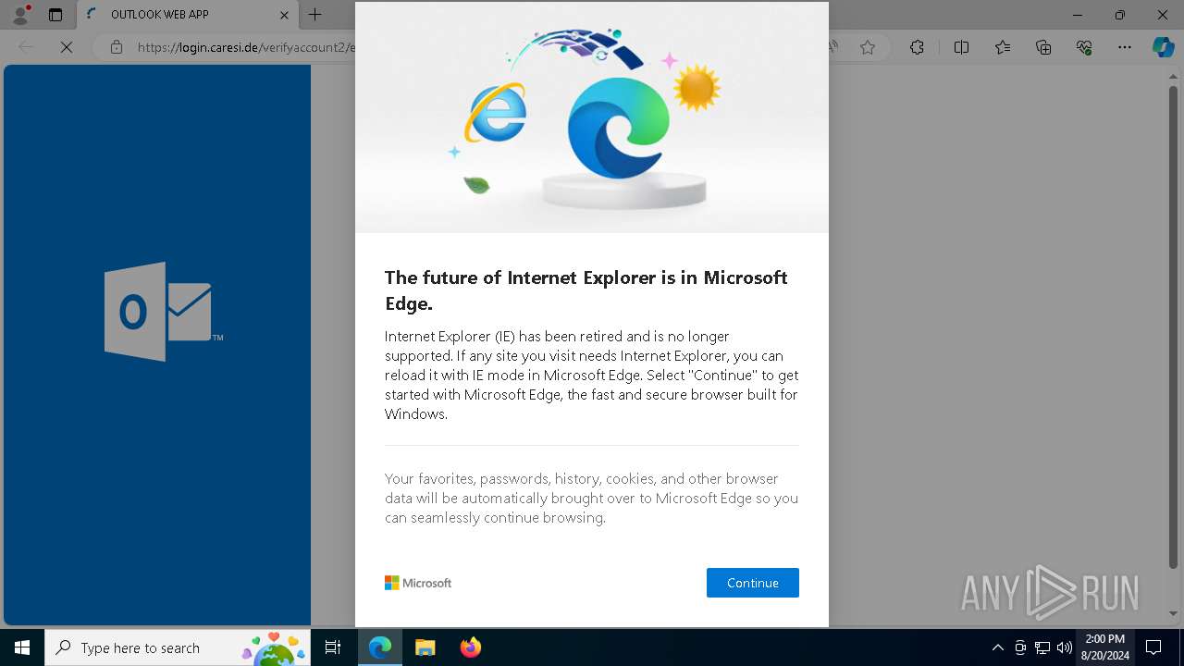The image size is (1184, 666).
Task: Open the notification center icon
Action: click(x=1153, y=647)
